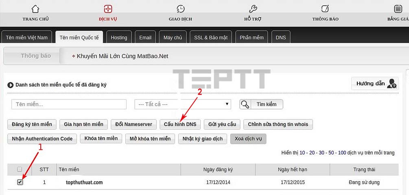Click the Trang Chủ home icon
Screen dimensions: 409x195
click(35, 9)
